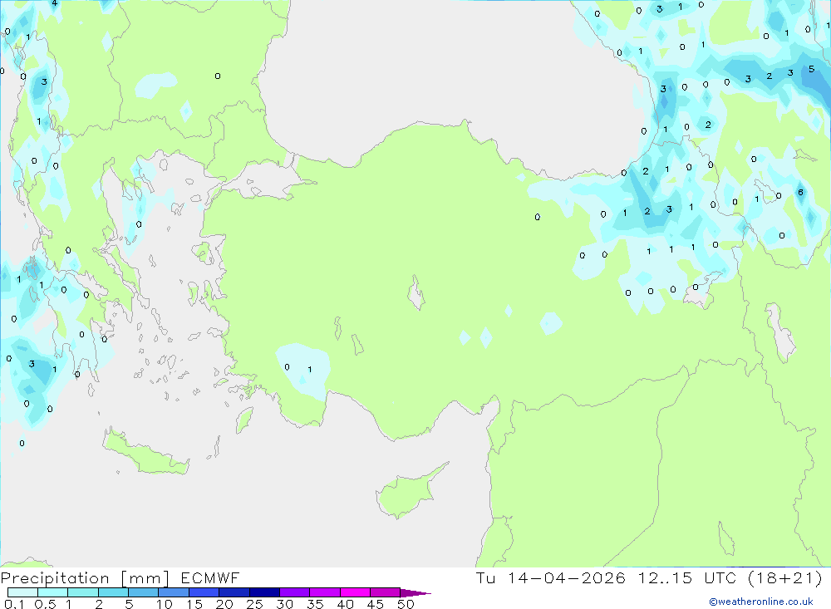Select the 5–10 mm legend color swatch
This screenshot has height=609, width=831.
144,592
